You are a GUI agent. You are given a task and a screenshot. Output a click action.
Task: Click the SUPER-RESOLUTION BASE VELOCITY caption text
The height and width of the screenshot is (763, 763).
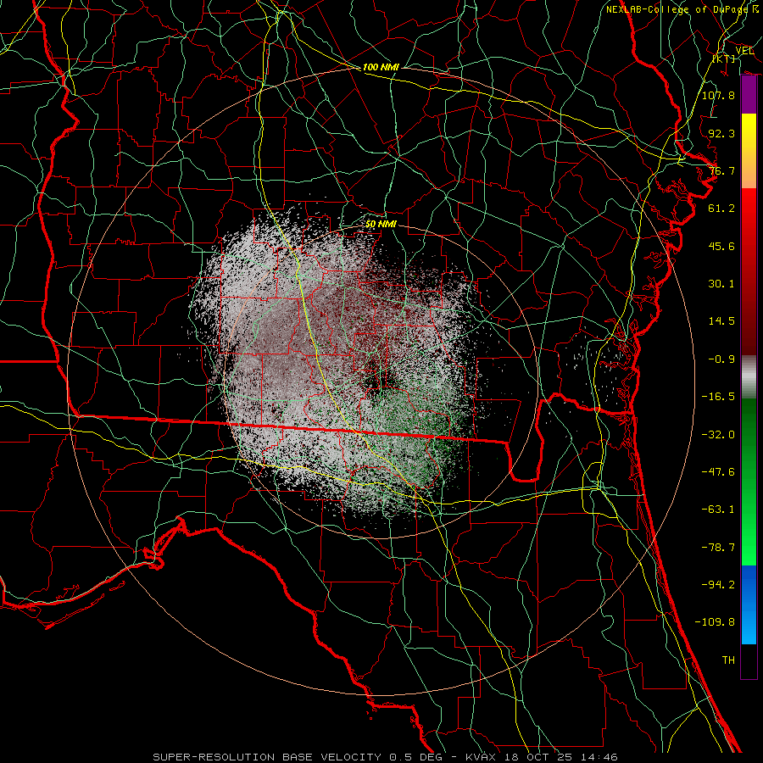click(x=267, y=757)
